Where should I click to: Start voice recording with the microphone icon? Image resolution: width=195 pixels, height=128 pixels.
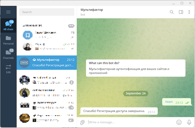pyautogui.click(x=189, y=122)
